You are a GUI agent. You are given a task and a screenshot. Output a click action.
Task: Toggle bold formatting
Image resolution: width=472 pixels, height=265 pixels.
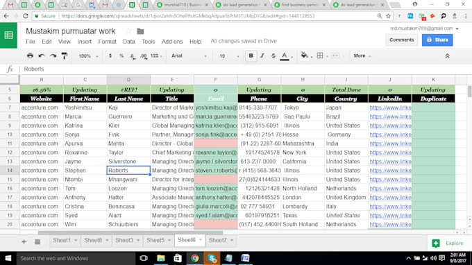point(251,55)
